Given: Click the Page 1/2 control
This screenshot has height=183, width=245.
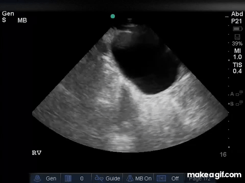Looking at the screenshot, I should click(x=200, y=178).
